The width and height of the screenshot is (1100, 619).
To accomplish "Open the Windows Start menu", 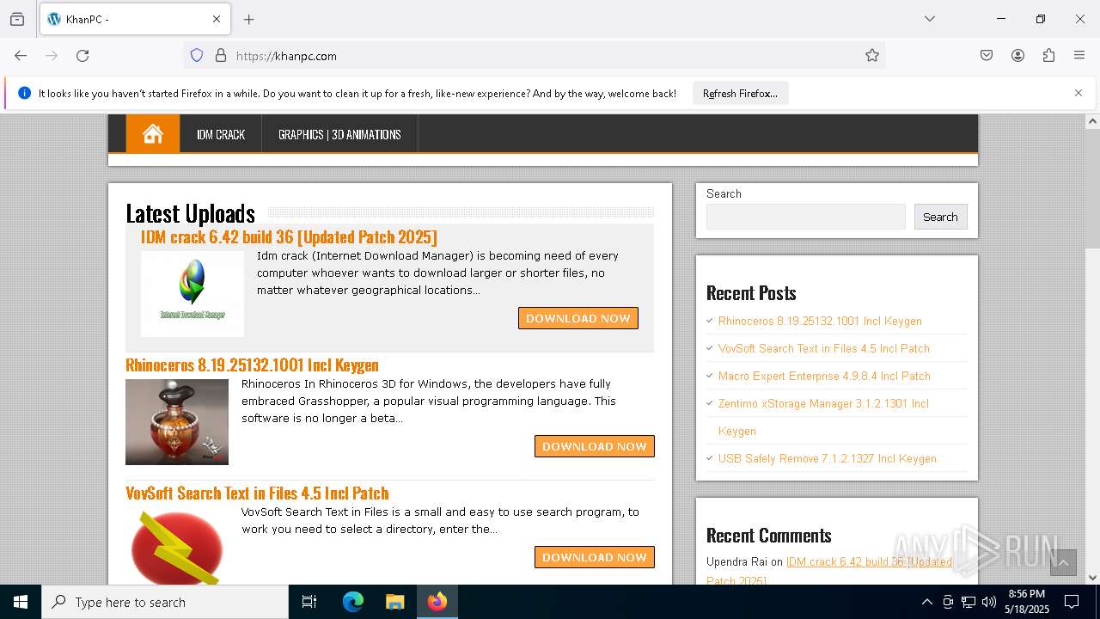I will coord(21,602).
